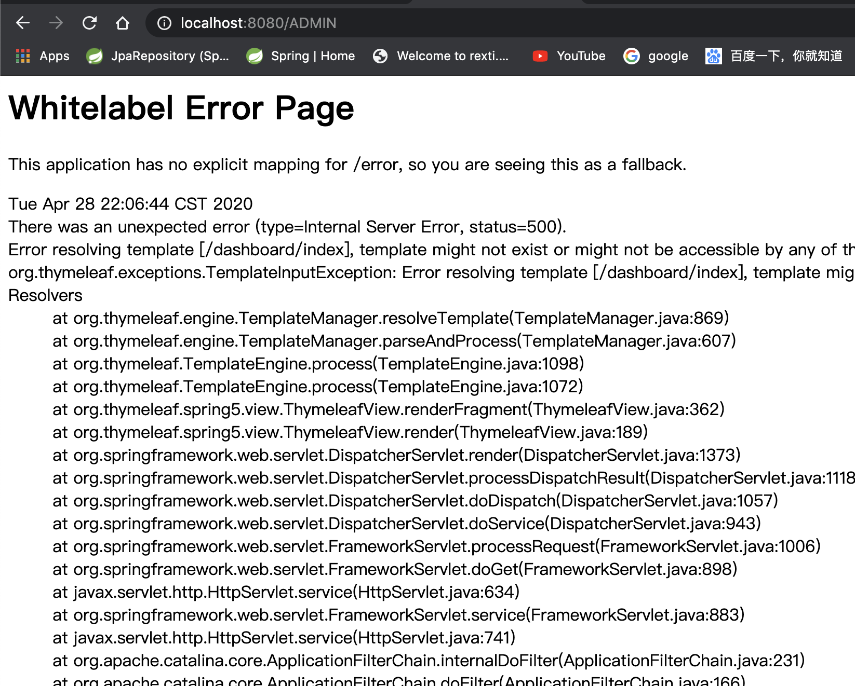Open the google bookmark
This screenshot has width=855, height=686.
668,56
